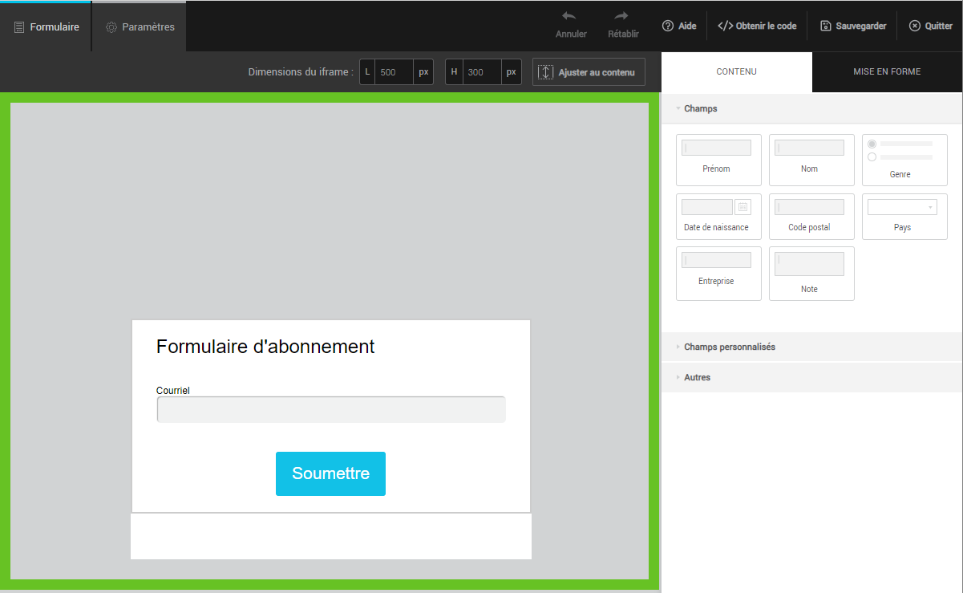
Task: Click the Courriel email input field
Action: pos(331,409)
